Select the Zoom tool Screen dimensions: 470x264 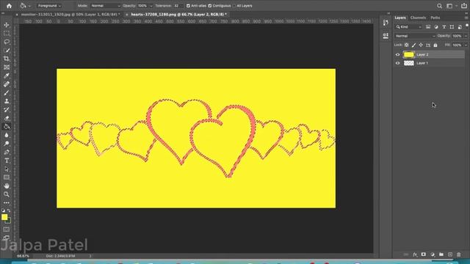click(x=7, y=194)
